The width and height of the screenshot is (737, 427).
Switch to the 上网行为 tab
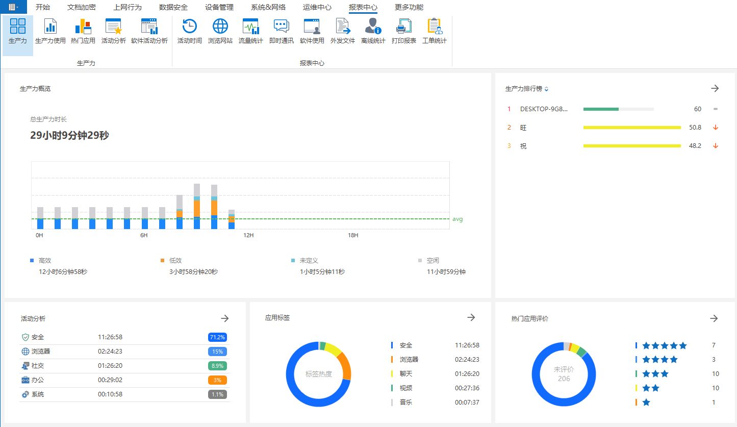point(128,7)
